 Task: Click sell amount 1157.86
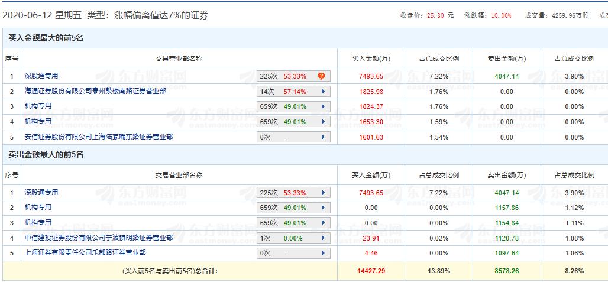click(x=507, y=208)
